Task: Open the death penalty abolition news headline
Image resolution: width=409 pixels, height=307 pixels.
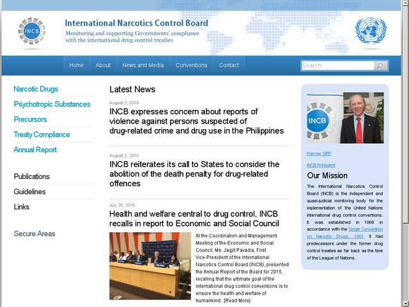Action: coord(194,174)
